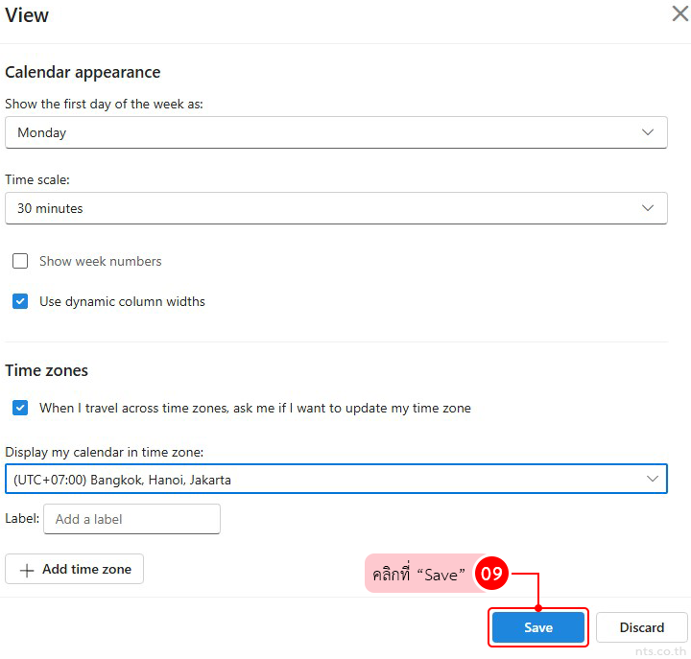This screenshot has width=691, height=659.
Task: Click the pink Save instruction callout
Action: (x=418, y=576)
